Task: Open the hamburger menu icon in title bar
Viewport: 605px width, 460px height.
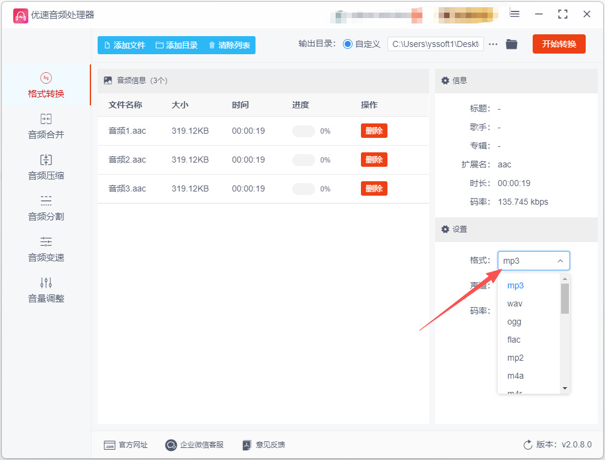Action: pyautogui.click(x=515, y=14)
